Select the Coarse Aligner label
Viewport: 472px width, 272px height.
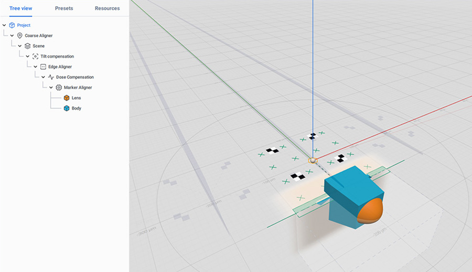(38, 36)
